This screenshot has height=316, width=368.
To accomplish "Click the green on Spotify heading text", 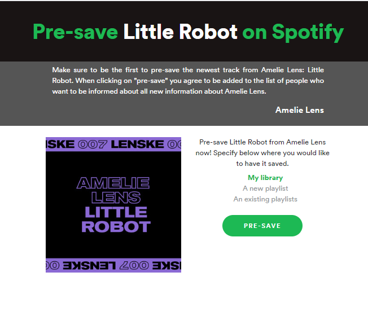I will pyautogui.click(x=292, y=32).
